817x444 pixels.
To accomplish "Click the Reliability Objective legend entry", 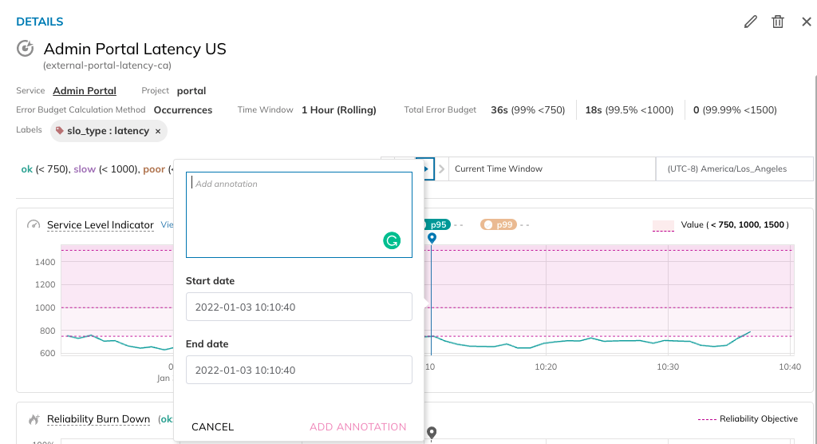I will click(748, 419).
